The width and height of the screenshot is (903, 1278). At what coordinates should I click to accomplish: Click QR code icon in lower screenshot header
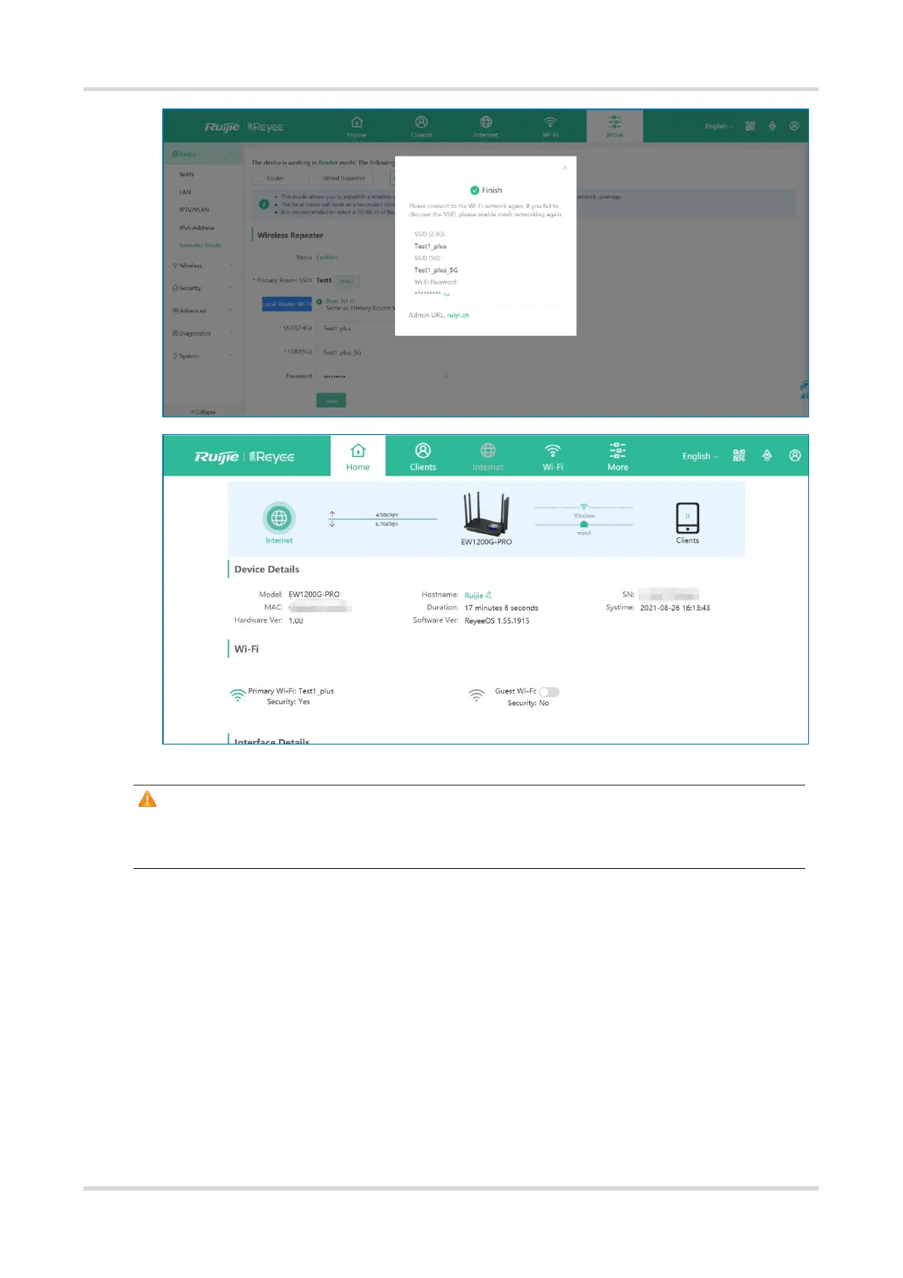click(x=739, y=455)
